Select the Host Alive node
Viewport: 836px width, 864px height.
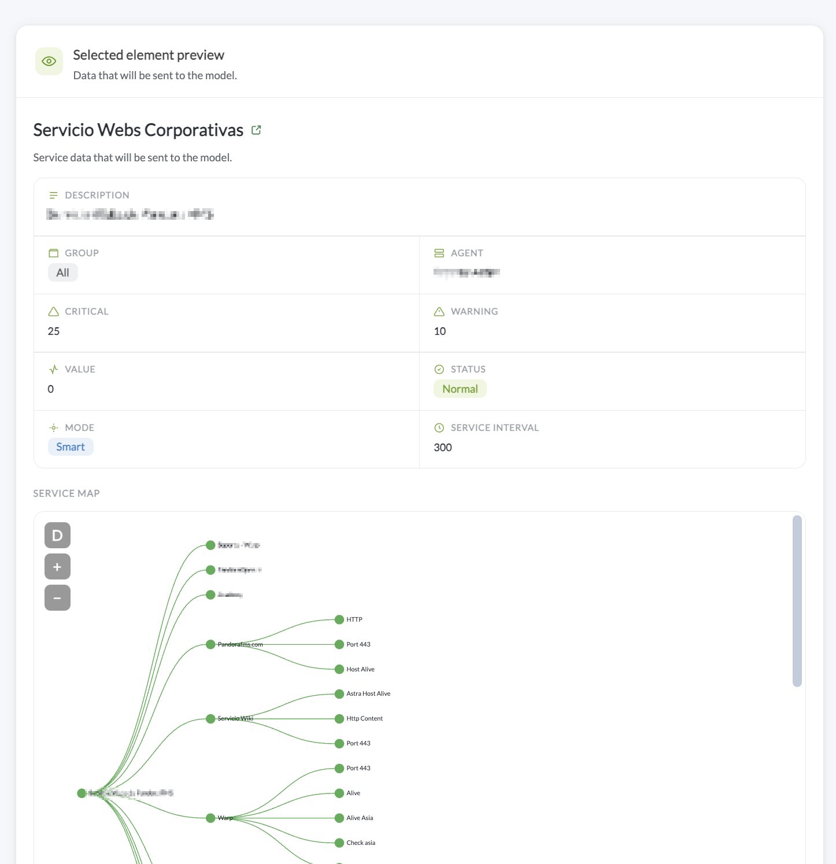coord(339,670)
